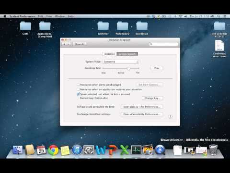Open the Trash in the Dock
The width and height of the screenshot is (230, 173).
click(x=213, y=150)
